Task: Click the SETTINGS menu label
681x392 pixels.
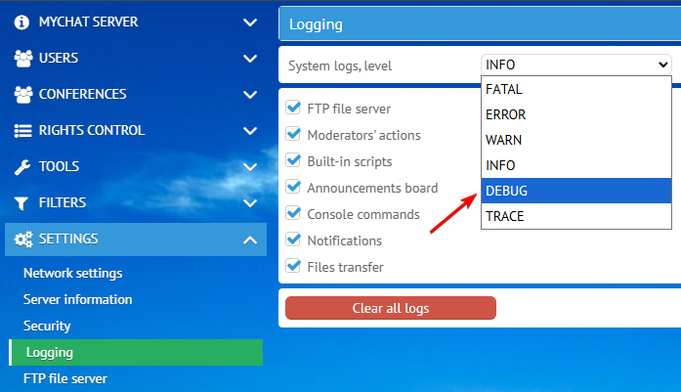Action: click(x=68, y=239)
